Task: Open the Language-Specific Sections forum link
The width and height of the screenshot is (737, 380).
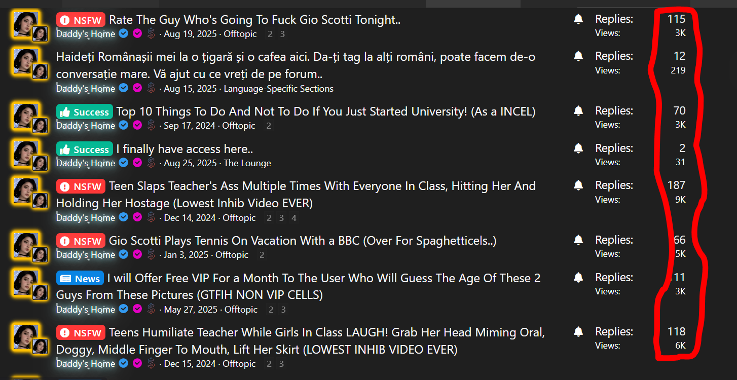Action: (x=279, y=89)
